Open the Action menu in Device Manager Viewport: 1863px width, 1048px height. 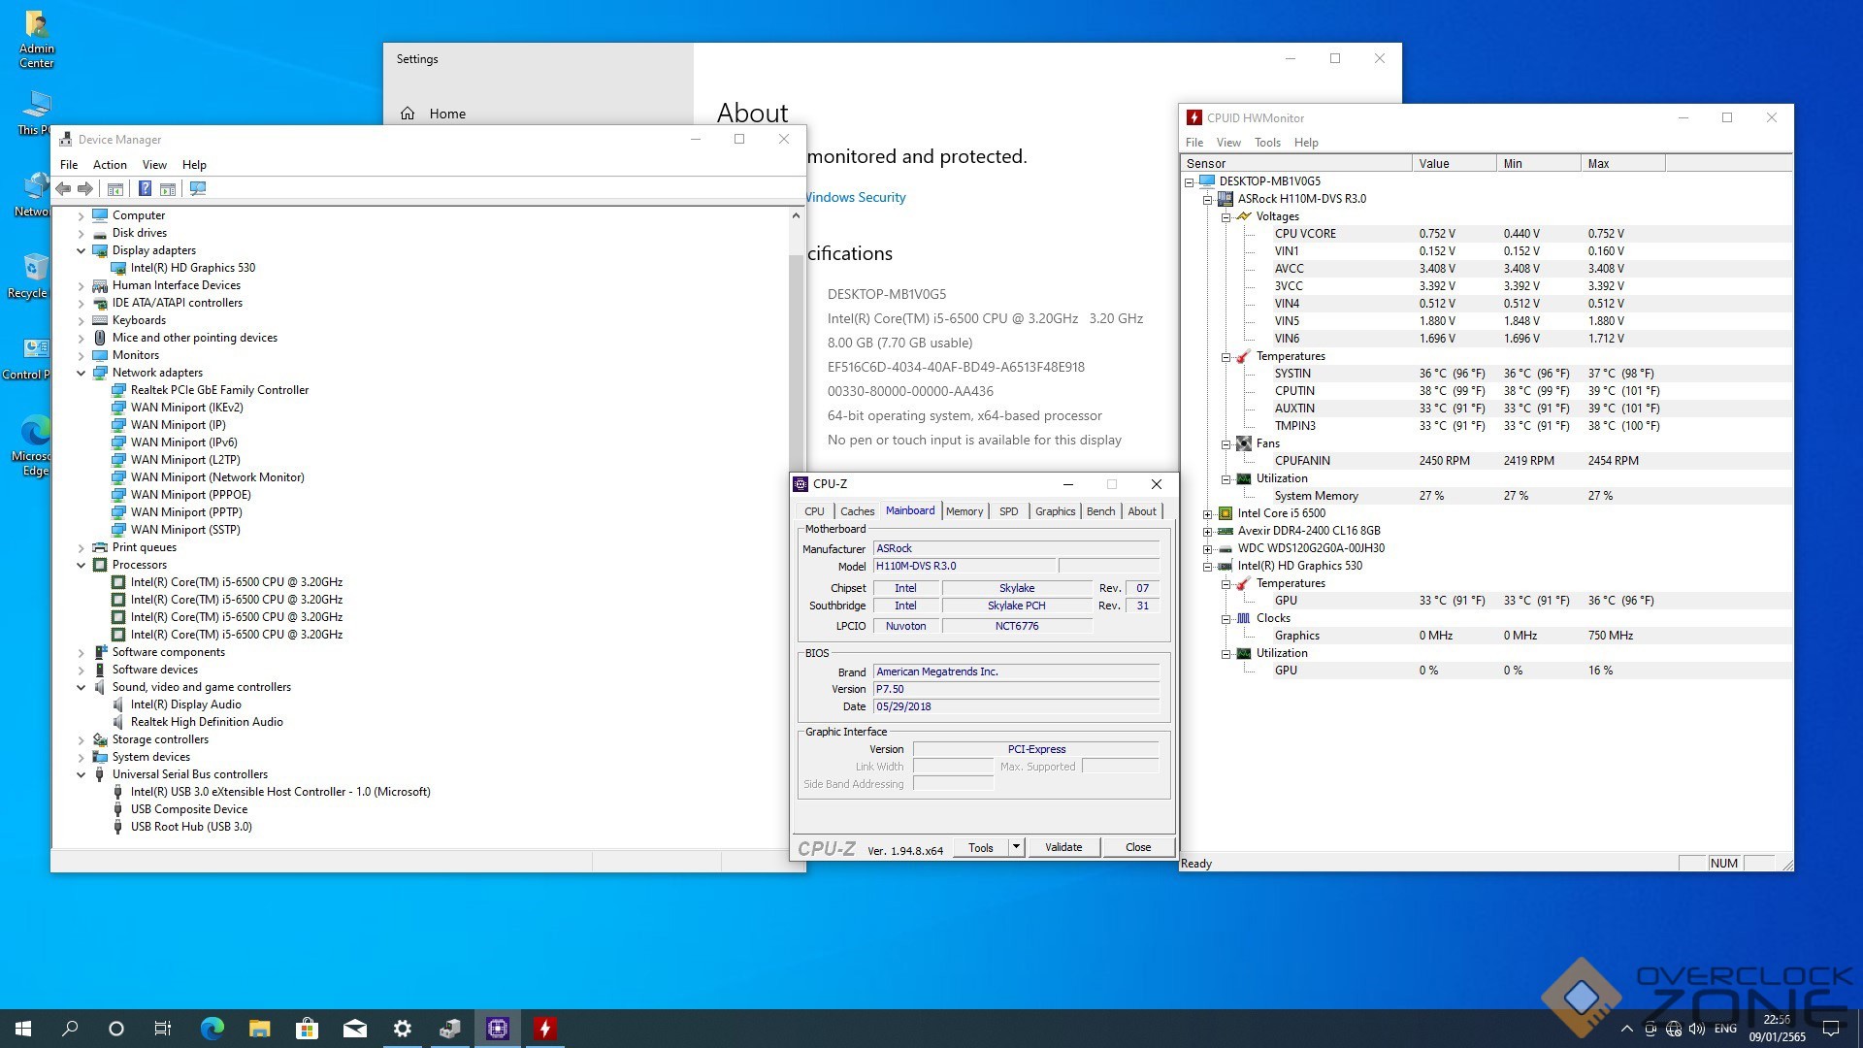point(110,165)
